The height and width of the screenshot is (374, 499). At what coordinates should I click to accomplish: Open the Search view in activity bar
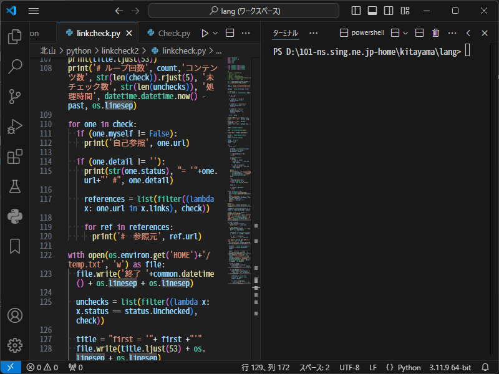coord(14,67)
